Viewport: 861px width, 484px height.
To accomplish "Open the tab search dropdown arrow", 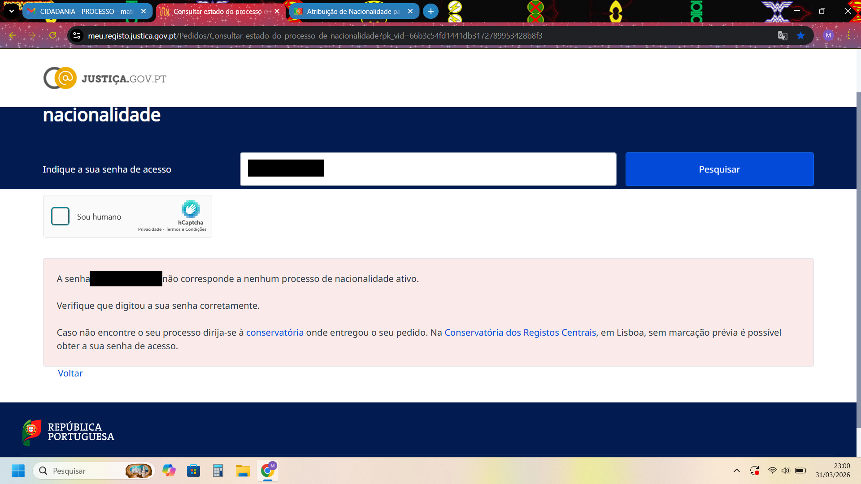I will 11,11.
